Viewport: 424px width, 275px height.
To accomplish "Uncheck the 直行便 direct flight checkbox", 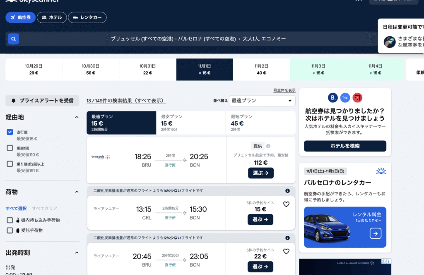I will 10,132.
